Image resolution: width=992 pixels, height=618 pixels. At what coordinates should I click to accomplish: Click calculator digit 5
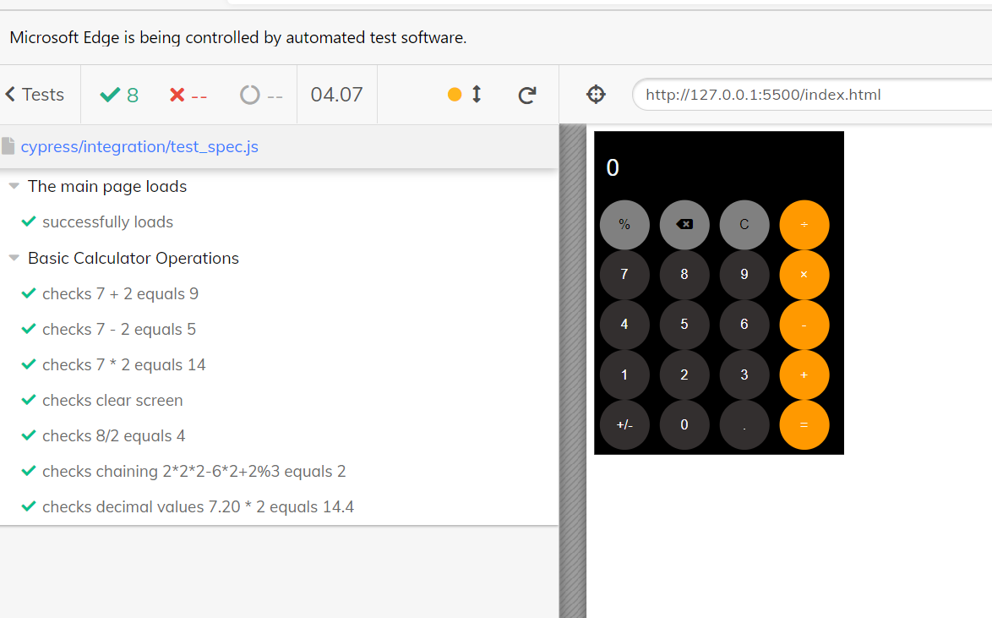click(684, 325)
